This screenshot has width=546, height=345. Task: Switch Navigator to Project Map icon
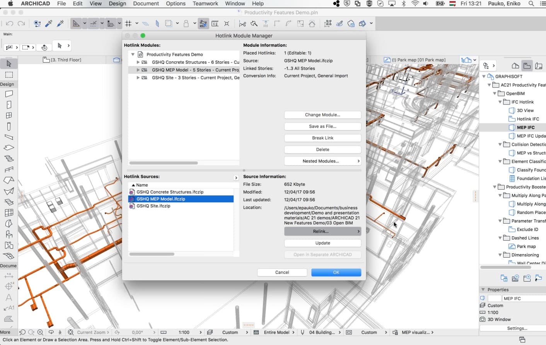(515, 66)
